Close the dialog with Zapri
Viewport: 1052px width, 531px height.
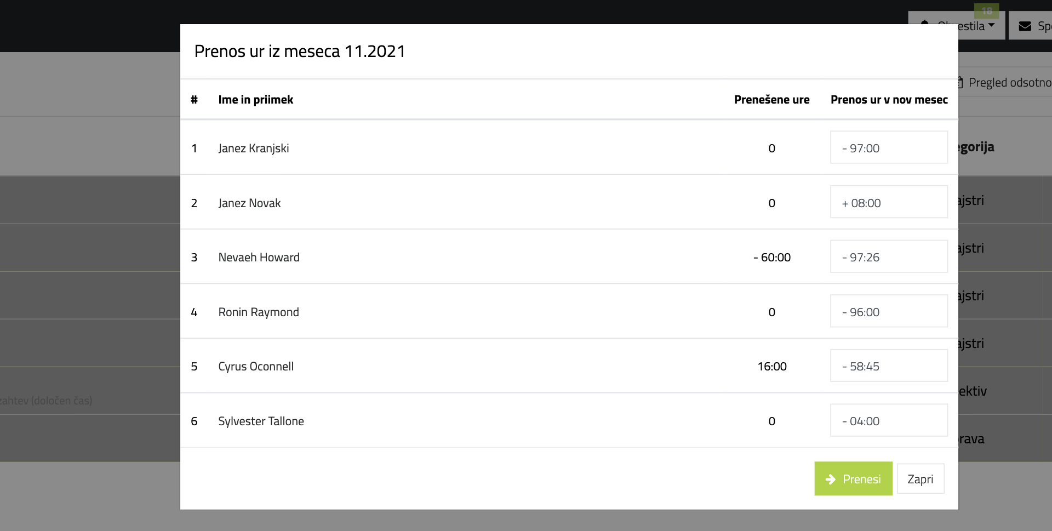[x=921, y=479]
